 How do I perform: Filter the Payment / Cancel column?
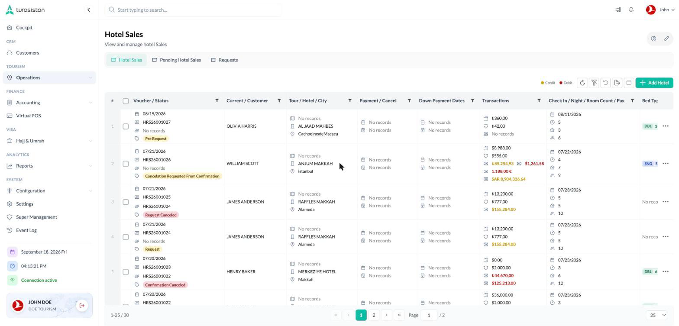pyautogui.click(x=409, y=101)
